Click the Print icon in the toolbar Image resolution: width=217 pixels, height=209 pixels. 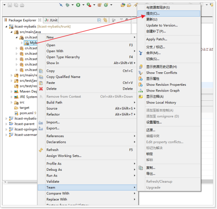[x=22, y=5]
